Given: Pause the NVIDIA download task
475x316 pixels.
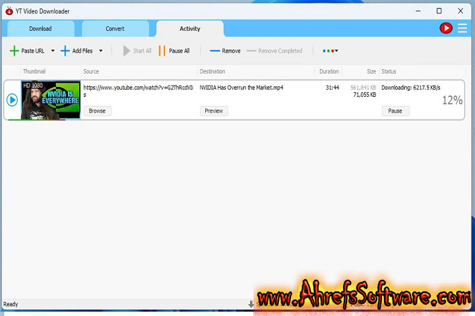Looking at the screenshot, I should click(395, 111).
